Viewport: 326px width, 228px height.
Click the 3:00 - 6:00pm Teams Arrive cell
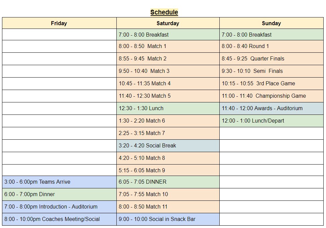[59, 182]
